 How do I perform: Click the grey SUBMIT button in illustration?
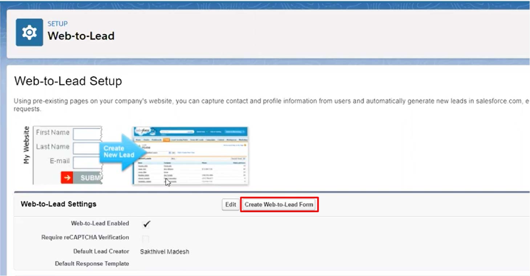click(88, 178)
